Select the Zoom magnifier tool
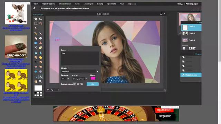 tap(41, 81)
